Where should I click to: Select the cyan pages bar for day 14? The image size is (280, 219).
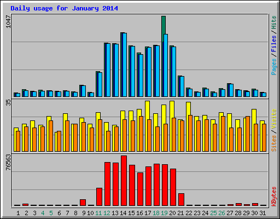point(125,65)
